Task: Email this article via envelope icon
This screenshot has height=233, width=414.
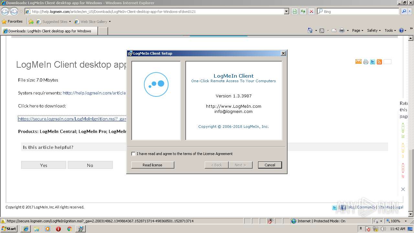Action: point(358,62)
